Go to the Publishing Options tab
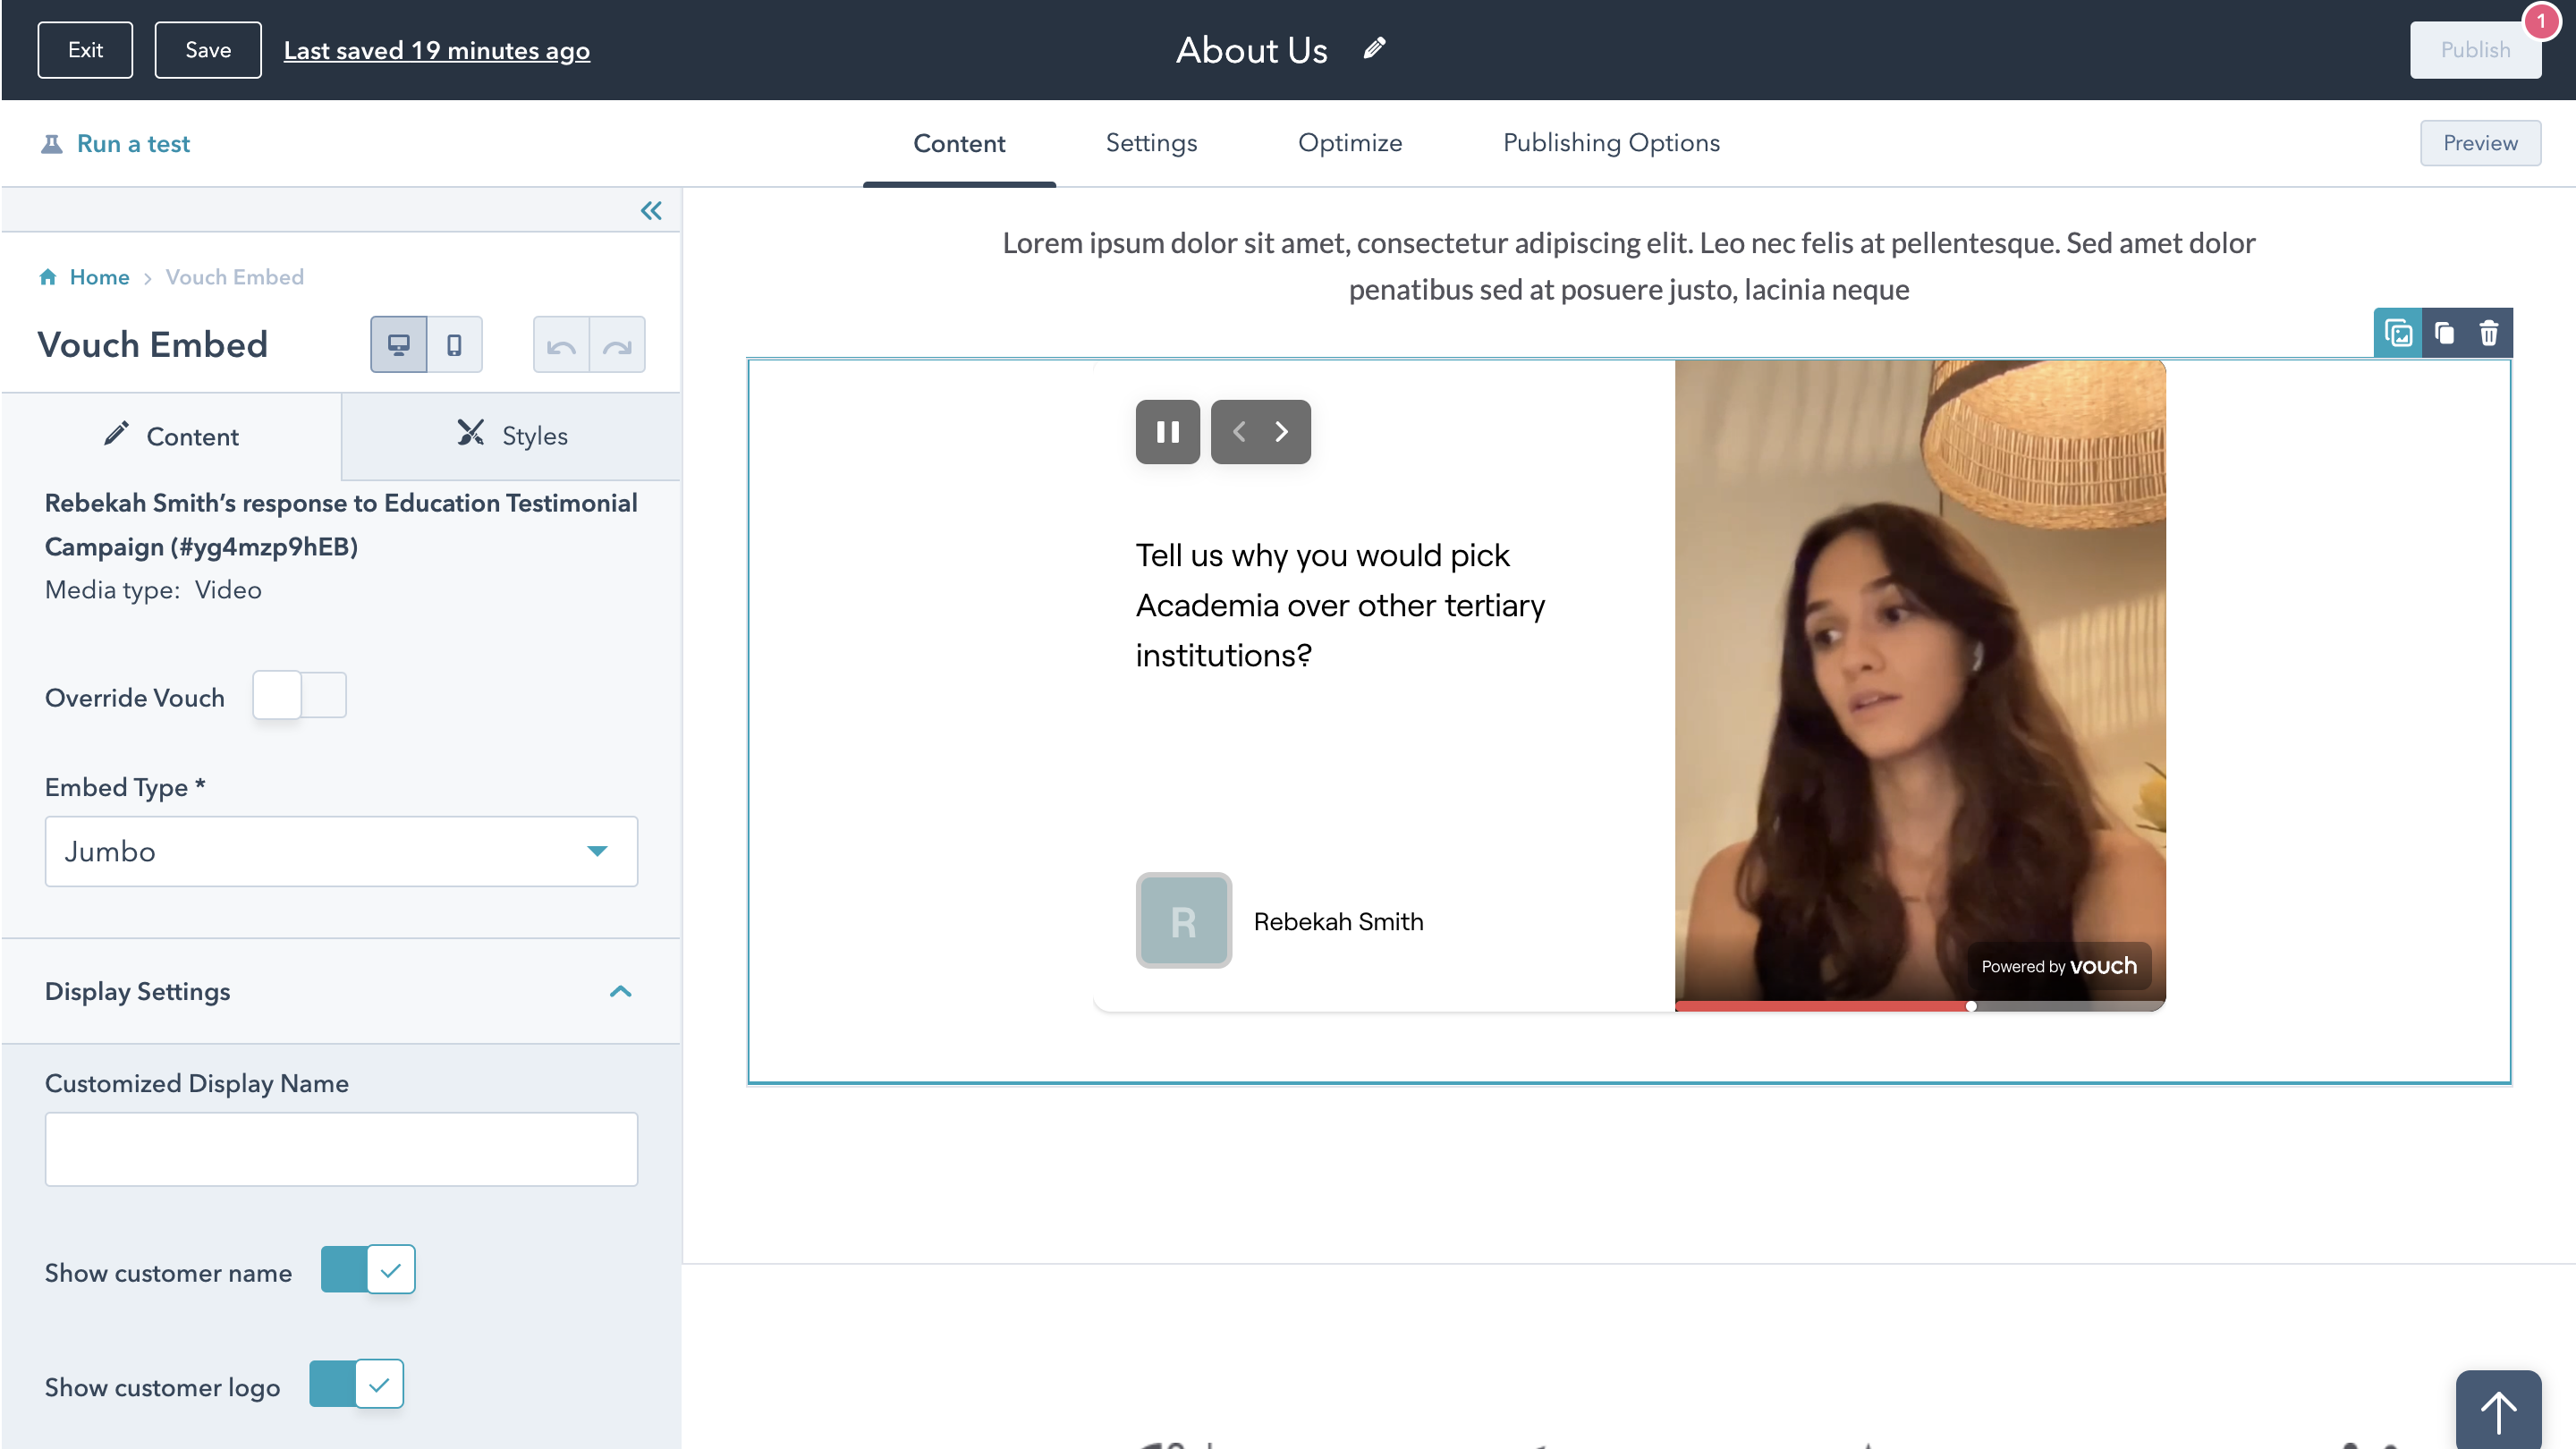 click(x=1611, y=143)
